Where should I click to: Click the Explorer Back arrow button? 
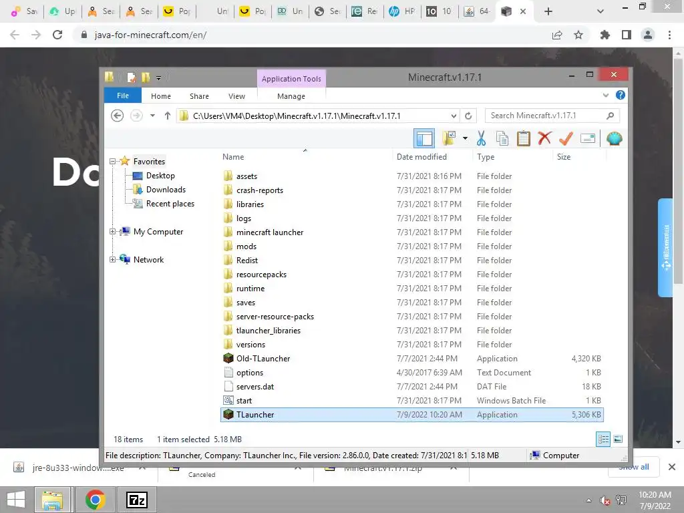117,116
